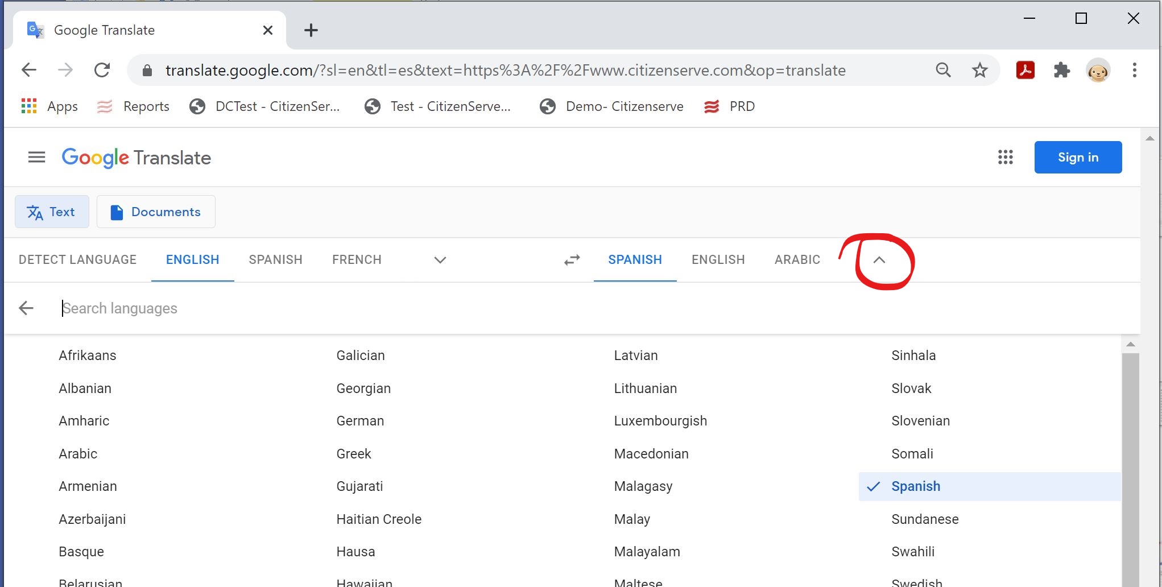Reload the page using the refresh icon
Viewport: 1162px width, 587px height.
click(x=102, y=71)
